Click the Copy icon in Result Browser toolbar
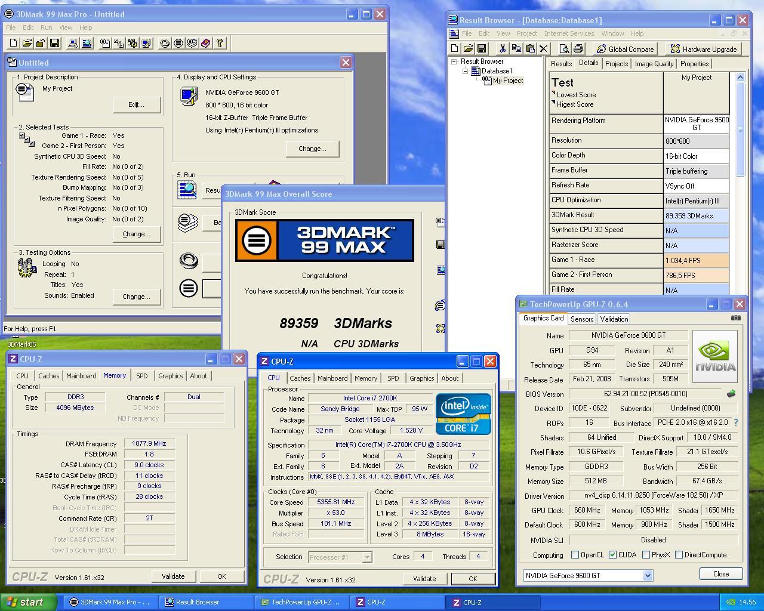This screenshot has height=611, width=764. pos(516,49)
